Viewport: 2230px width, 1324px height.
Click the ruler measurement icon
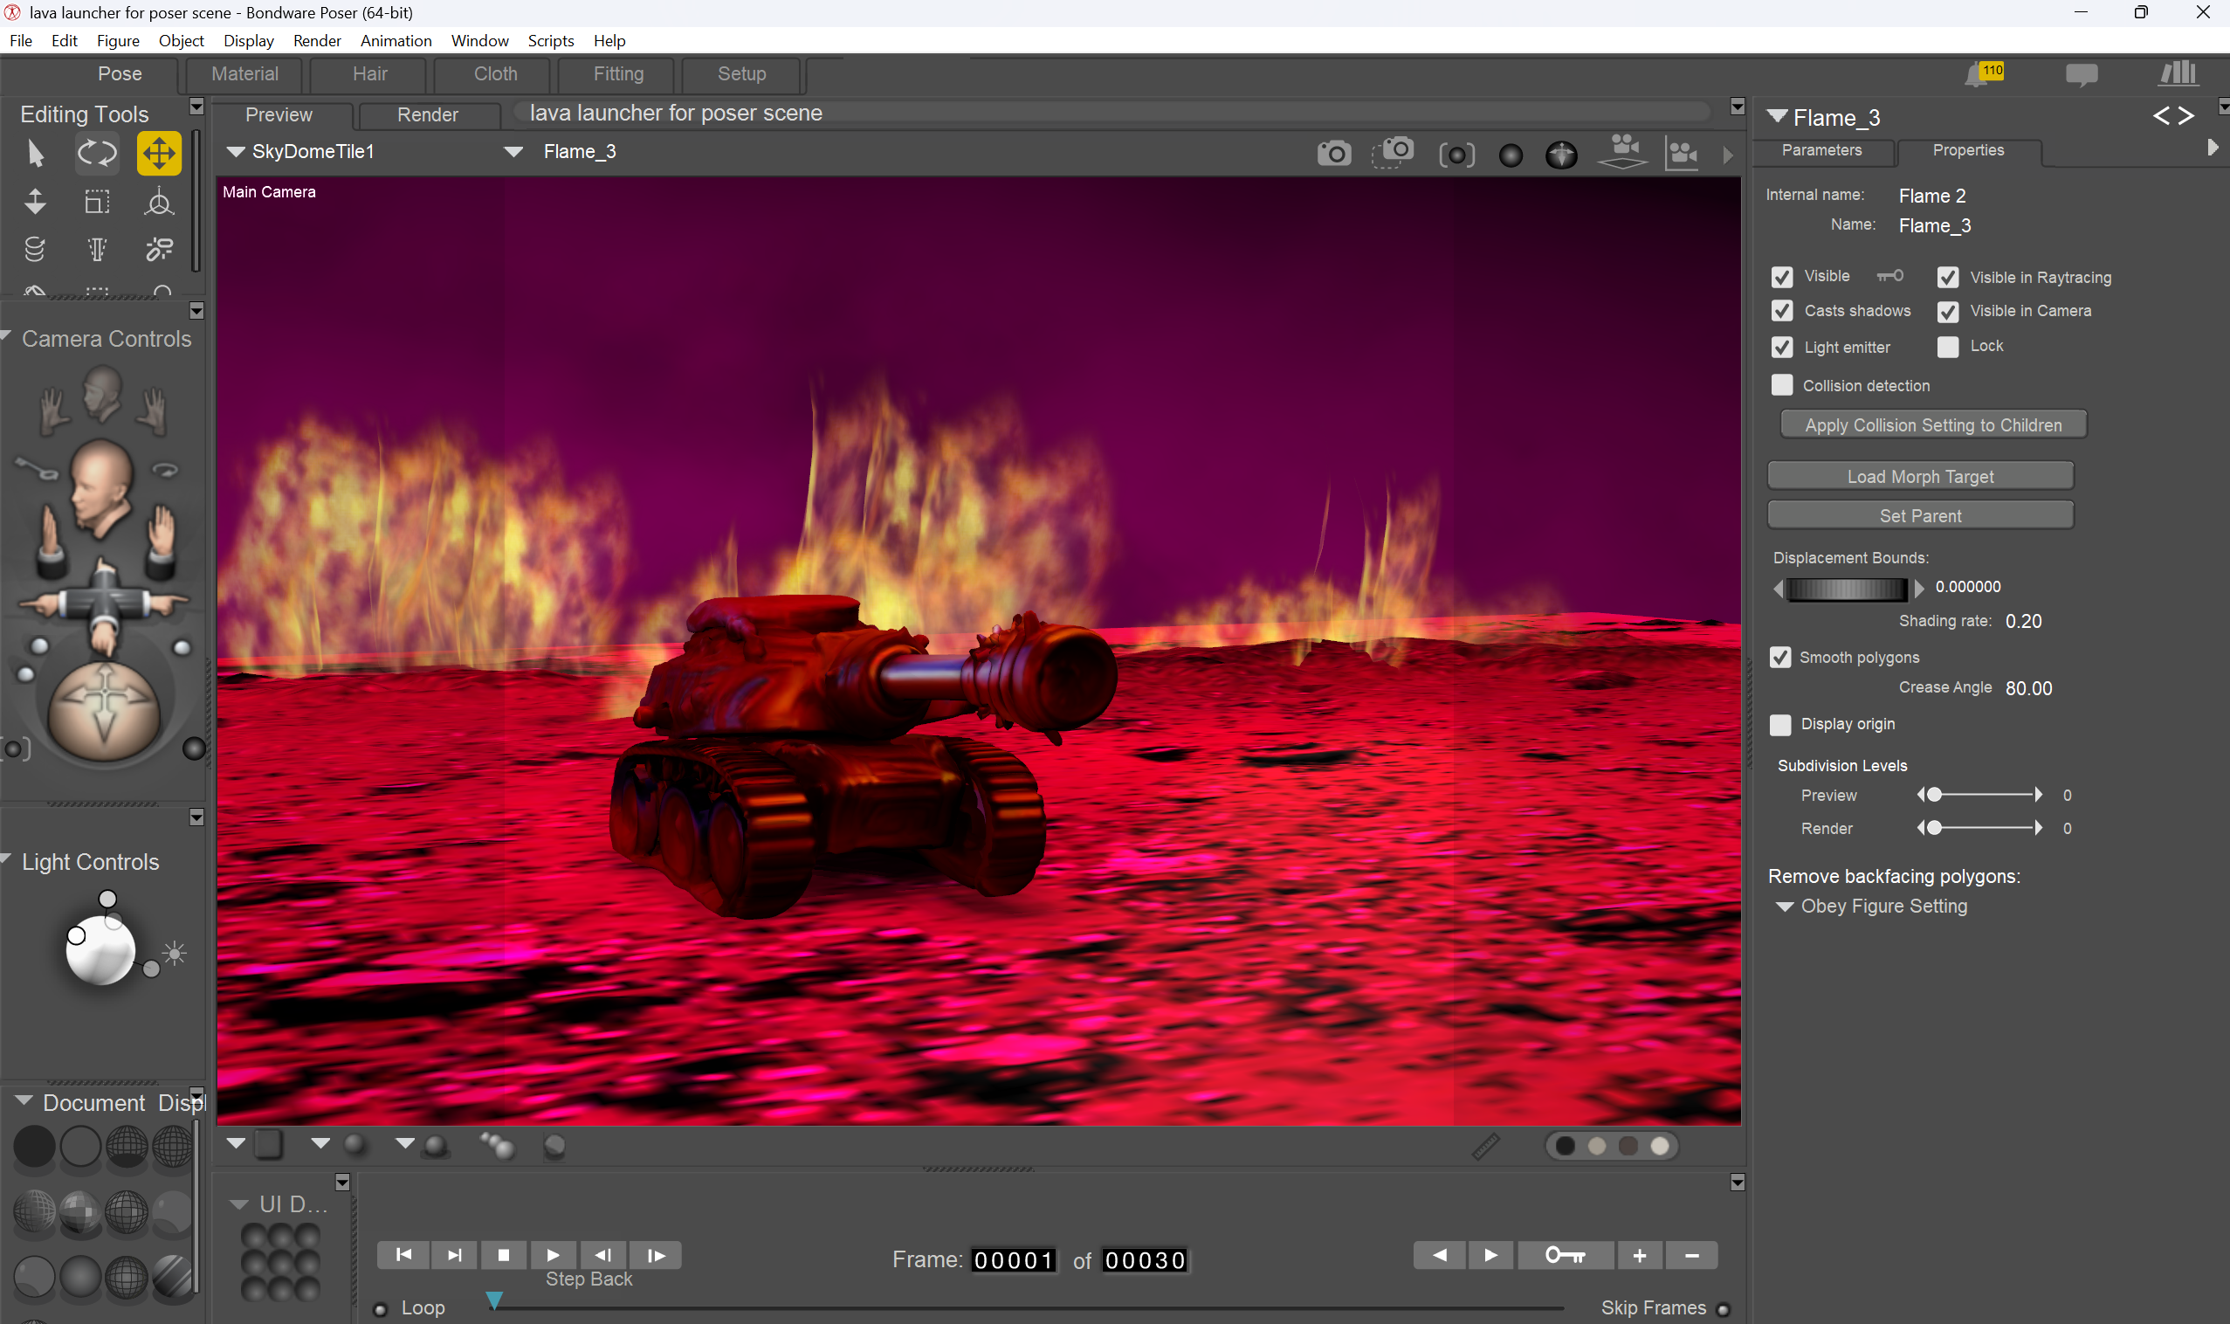point(1485,1147)
